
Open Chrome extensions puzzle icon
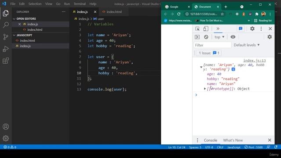257,14
